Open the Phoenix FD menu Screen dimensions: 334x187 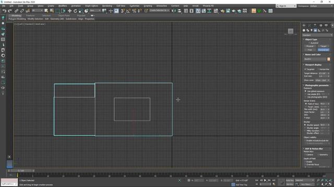208,6
